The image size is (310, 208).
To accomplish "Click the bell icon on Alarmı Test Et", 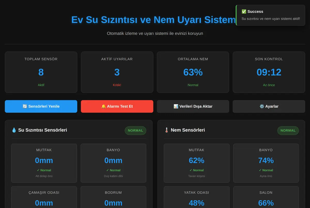I will pos(104,106).
